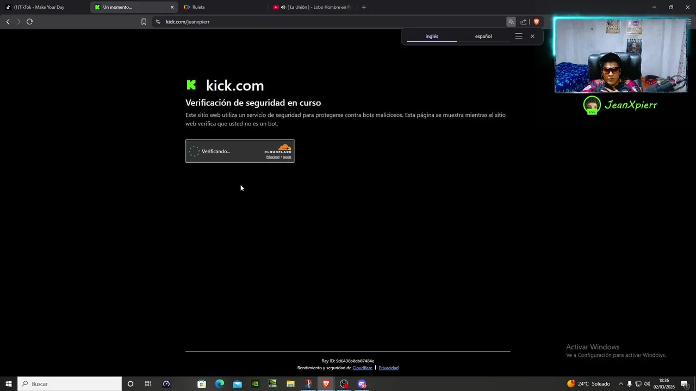Open the purple app with 9+ badge
The height and width of the screenshot is (391, 696).
pos(362,384)
